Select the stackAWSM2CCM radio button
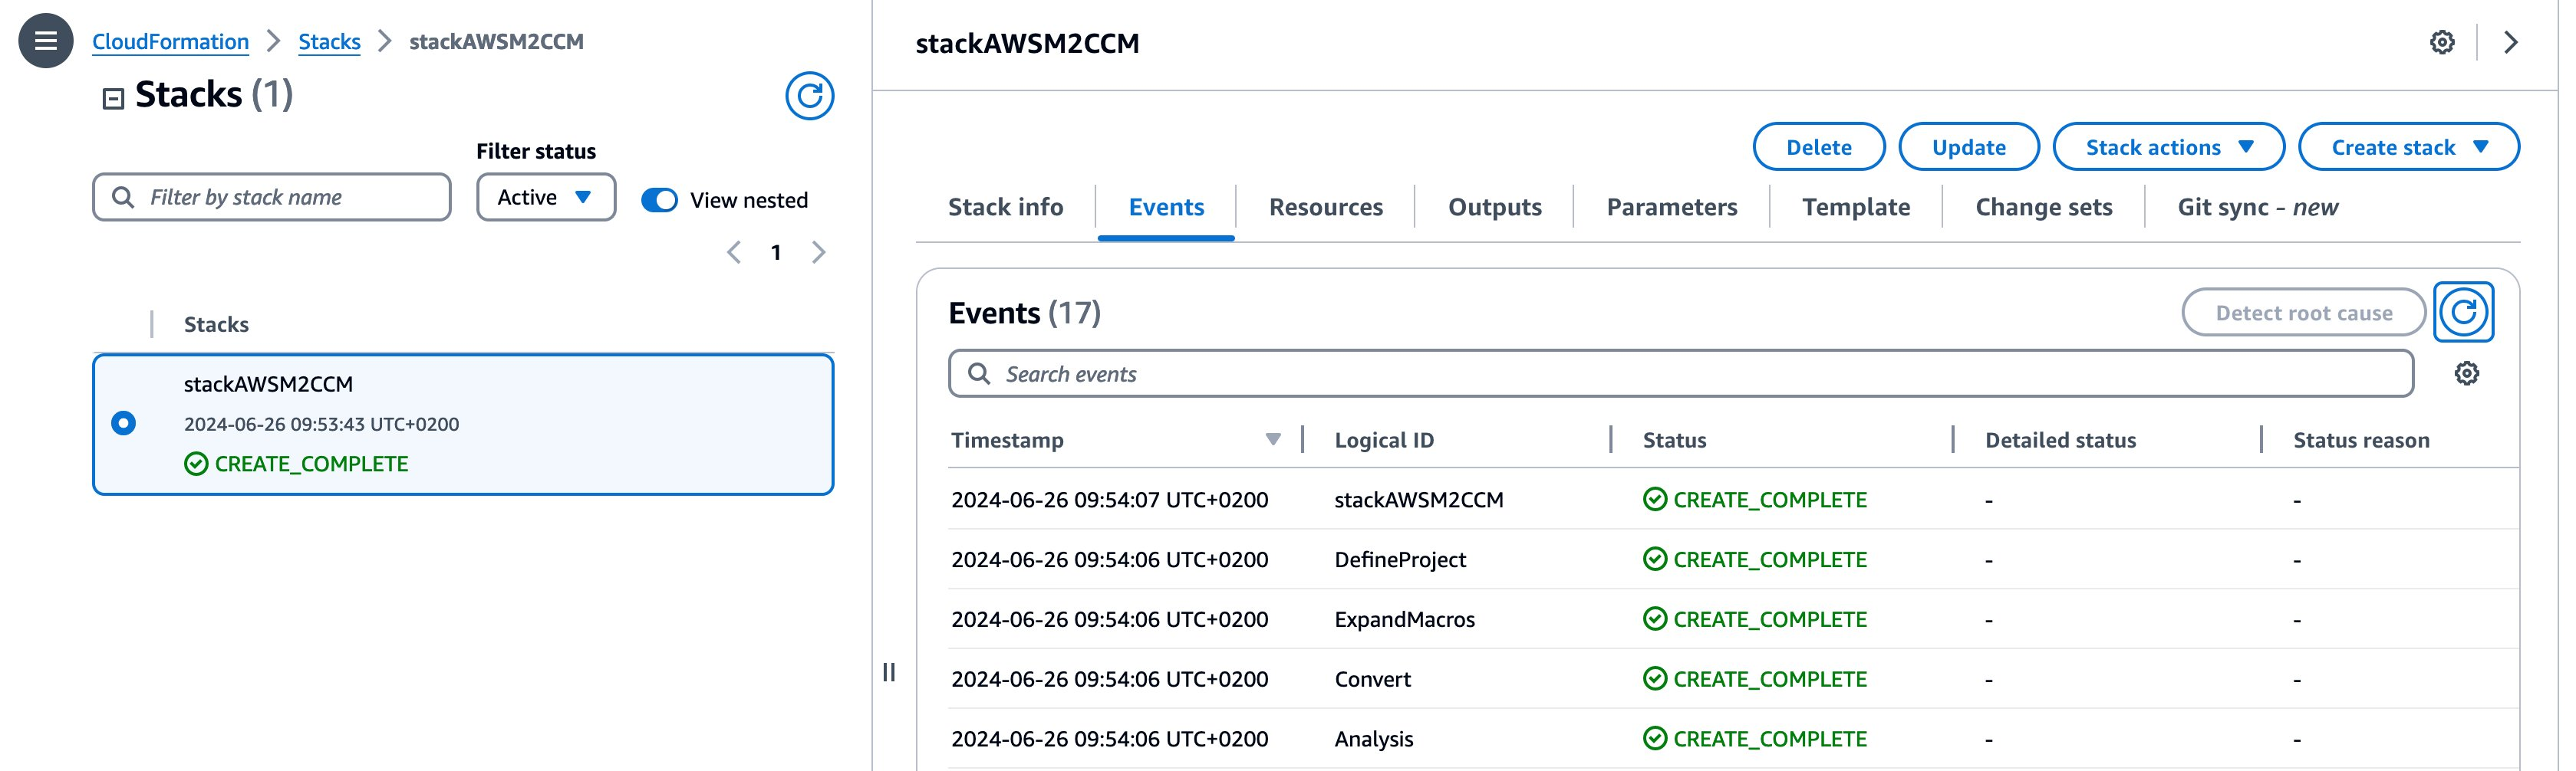Viewport: 2576px width, 771px height. [x=123, y=422]
